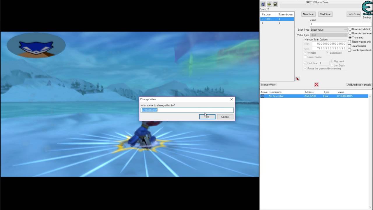Open the process list icon in Cheat Engine
The width and height of the screenshot is (373, 210).
click(263, 4)
